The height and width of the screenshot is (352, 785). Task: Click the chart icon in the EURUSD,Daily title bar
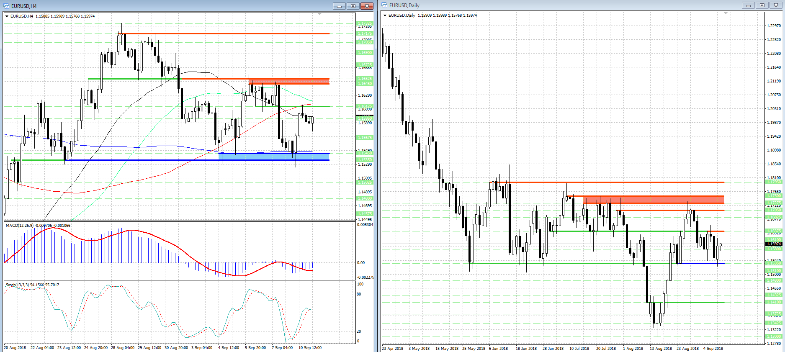coord(384,5)
